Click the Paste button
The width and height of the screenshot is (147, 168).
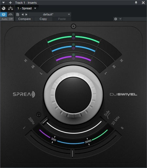click(x=62, y=19)
